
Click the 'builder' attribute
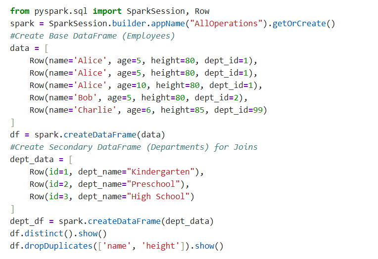pos(129,23)
